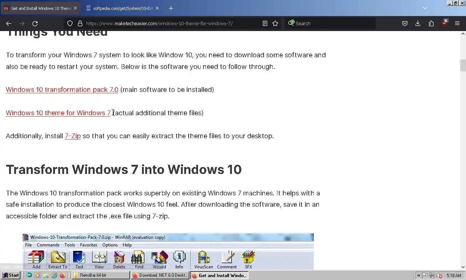The width and height of the screenshot is (466, 280).
Task: Click the page scrollbar up arrow
Action: click(x=463, y=34)
